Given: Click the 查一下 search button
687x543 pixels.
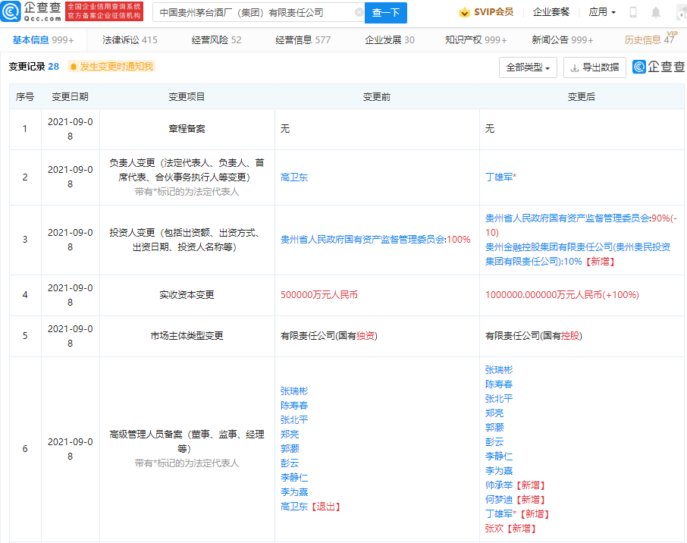Looking at the screenshot, I should [385, 13].
